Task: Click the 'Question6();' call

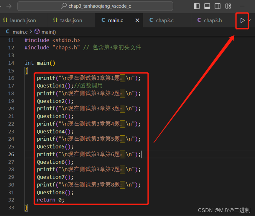Action: click(55, 162)
